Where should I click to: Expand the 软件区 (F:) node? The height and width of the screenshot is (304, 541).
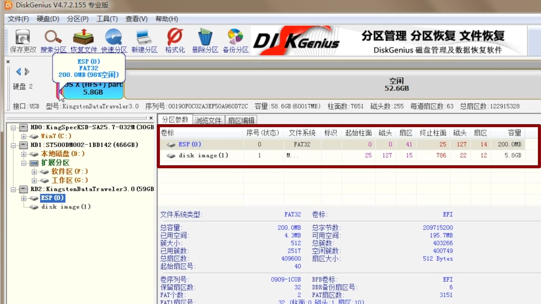tap(34, 172)
